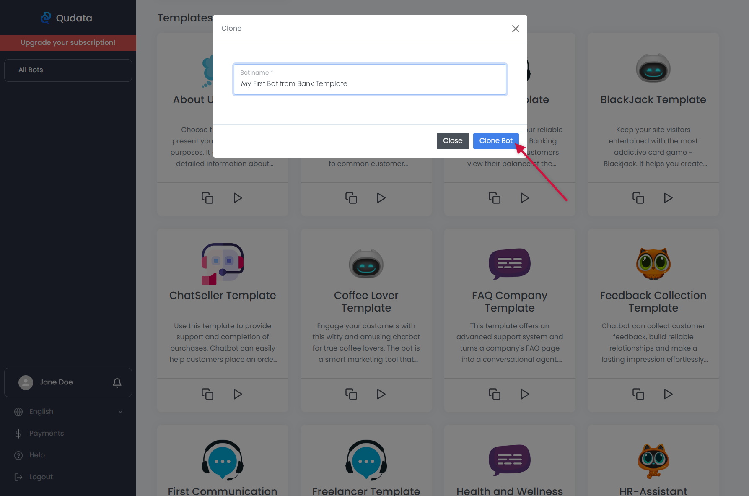
Task: Focus the Bot name input field
Action: point(370,83)
